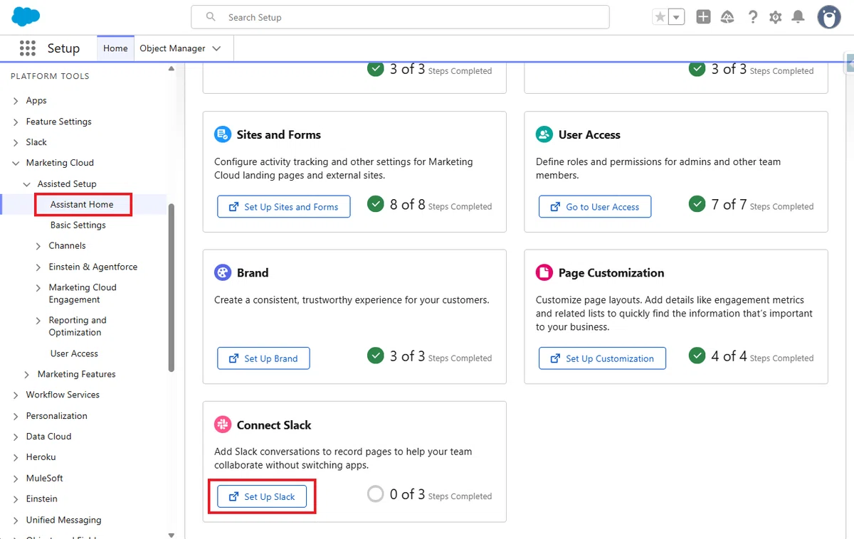This screenshot has height=539, width=854.
Task: Click the Trailhead guidance icon
Action: [x=727, y=17]
